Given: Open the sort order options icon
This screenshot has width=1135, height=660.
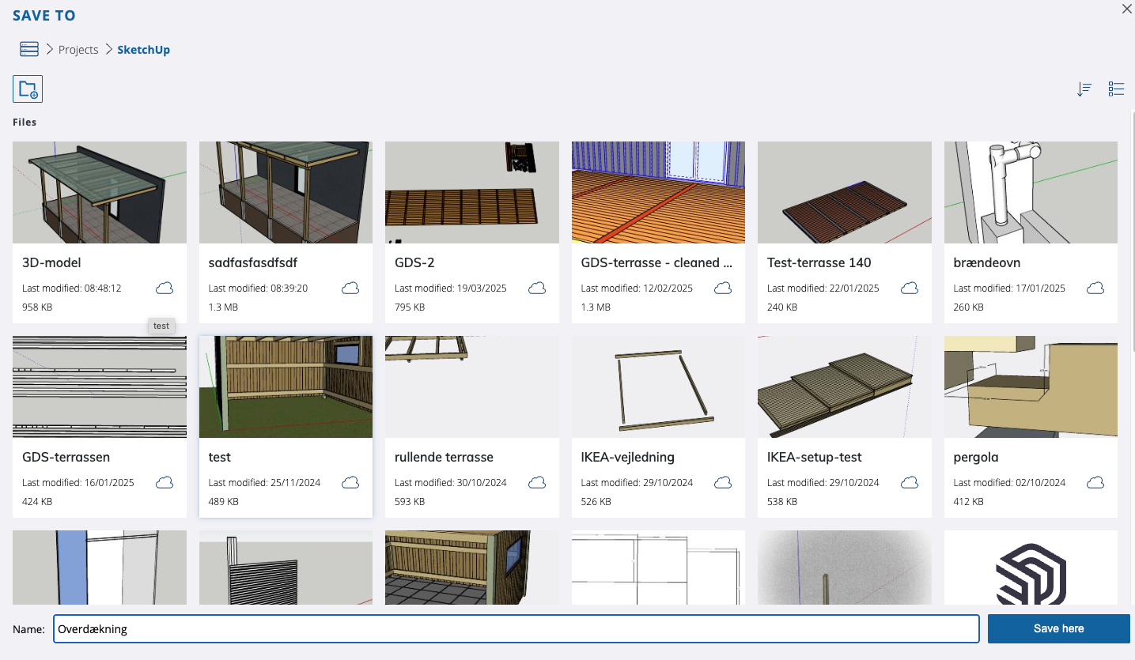Looking at the screenshot, I should click(x=1084, y=89).
